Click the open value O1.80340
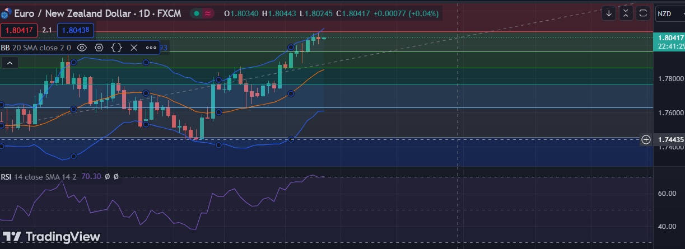The image size is (685, 249). [x=241, y=13]
